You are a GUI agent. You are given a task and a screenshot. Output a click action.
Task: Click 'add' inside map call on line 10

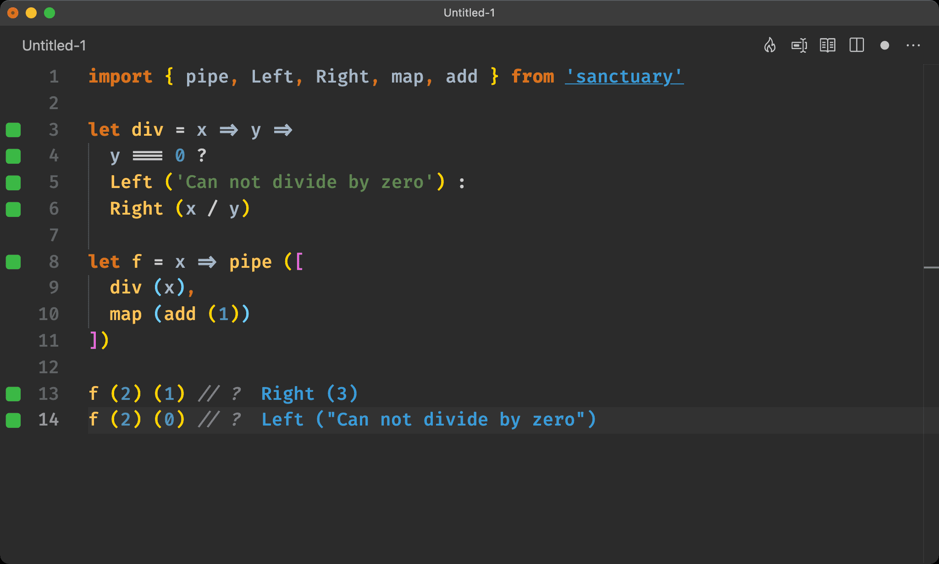pyautogui.click(x=180, y=314)
